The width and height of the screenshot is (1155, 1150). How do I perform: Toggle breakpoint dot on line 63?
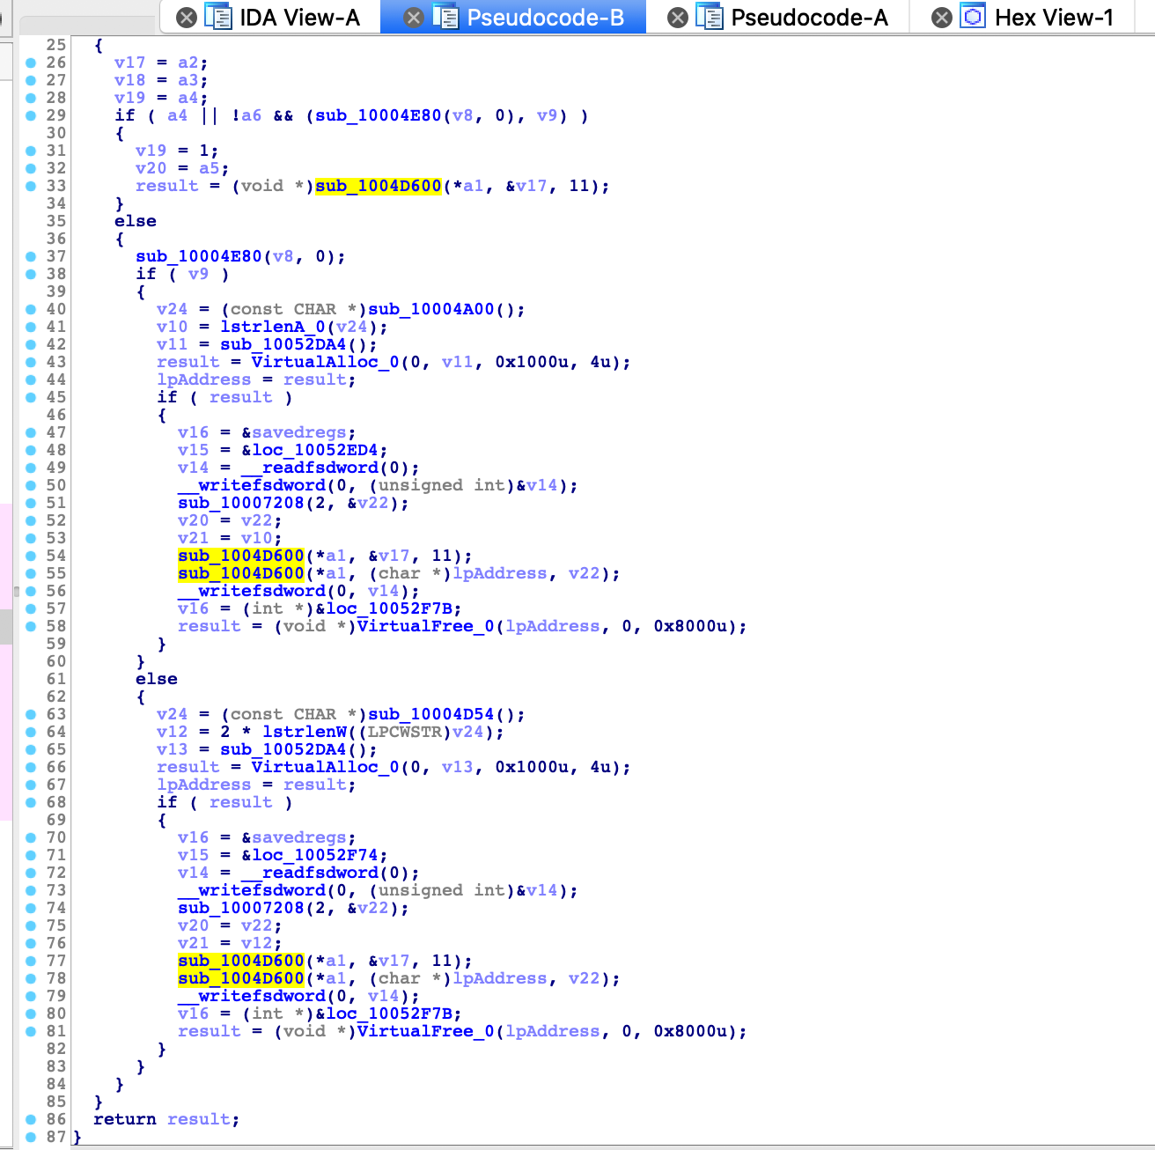pyautogui.click(x=31, y=714)
